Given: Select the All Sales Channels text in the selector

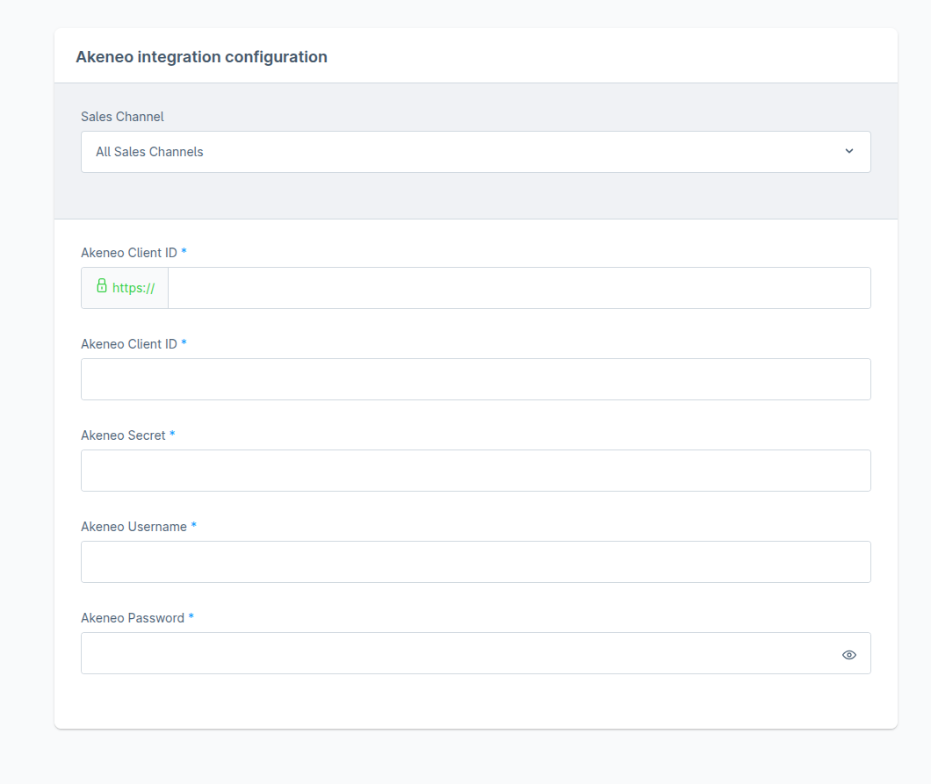Looking at the screenshot, I should [149, 151].
